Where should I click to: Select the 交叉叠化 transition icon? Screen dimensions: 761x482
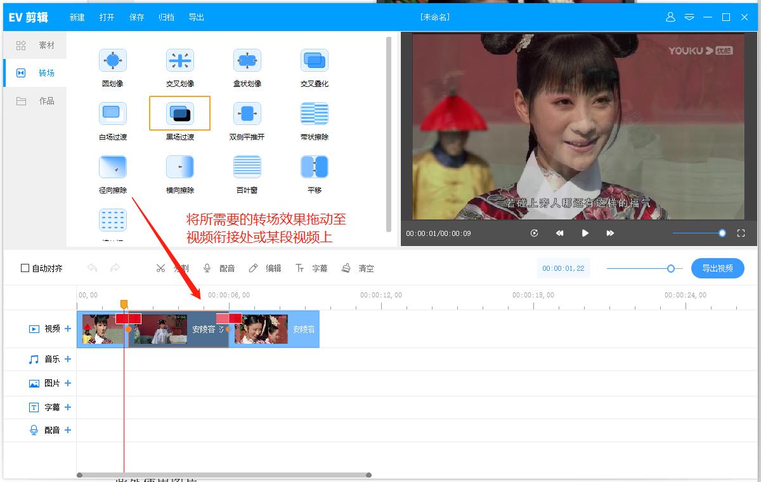tap(314, 61)
